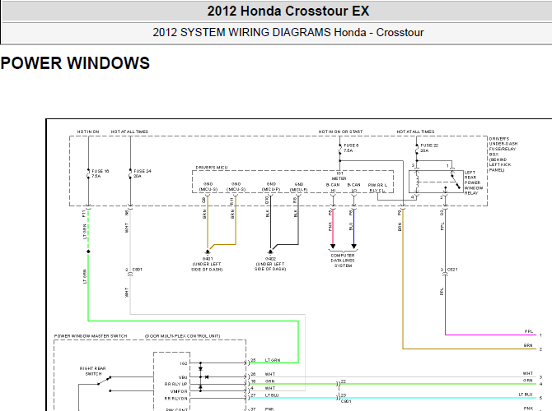Click the 'POWER WINDOWS' heading
This screenshot has width=552, height=411.
pos(75,63)
